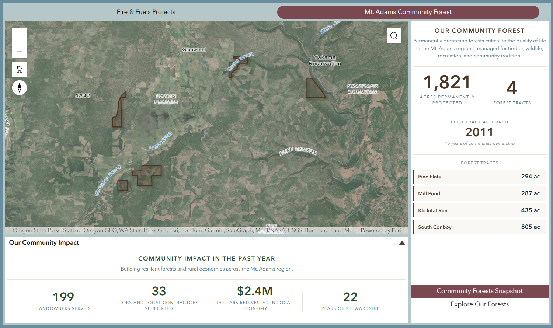The width and height of the screenshot is (553, 328).
Task: Click the Powered by Esri link
Action: (x=380, y=230)
